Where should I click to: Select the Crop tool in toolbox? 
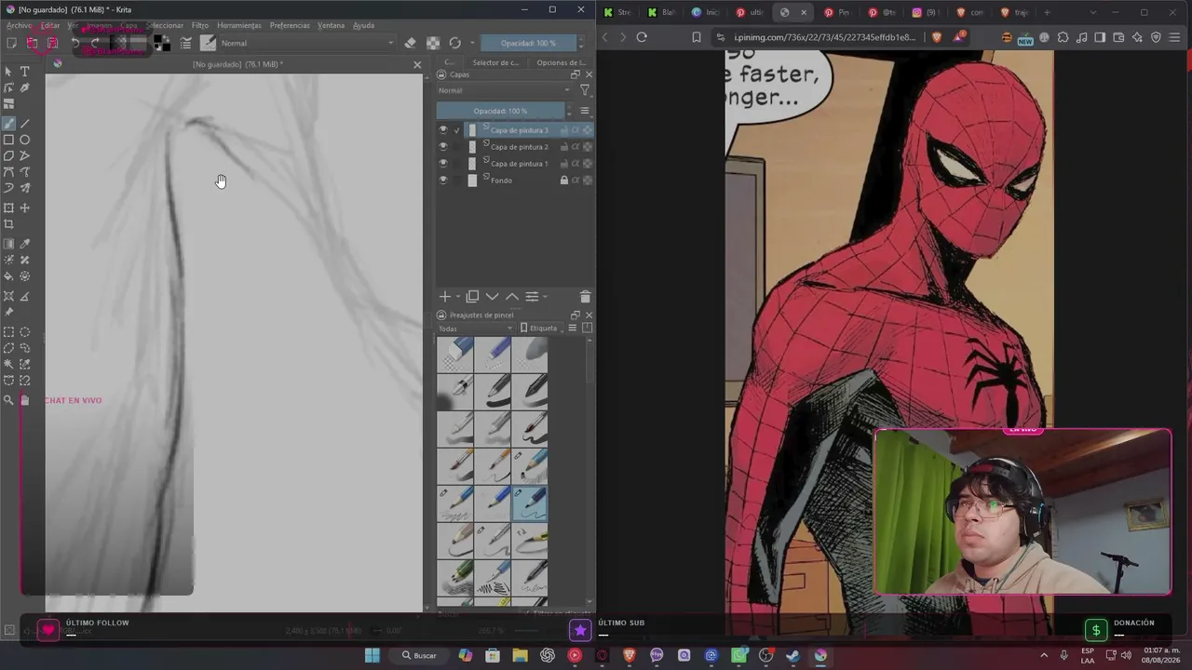[x=8, y=224]
